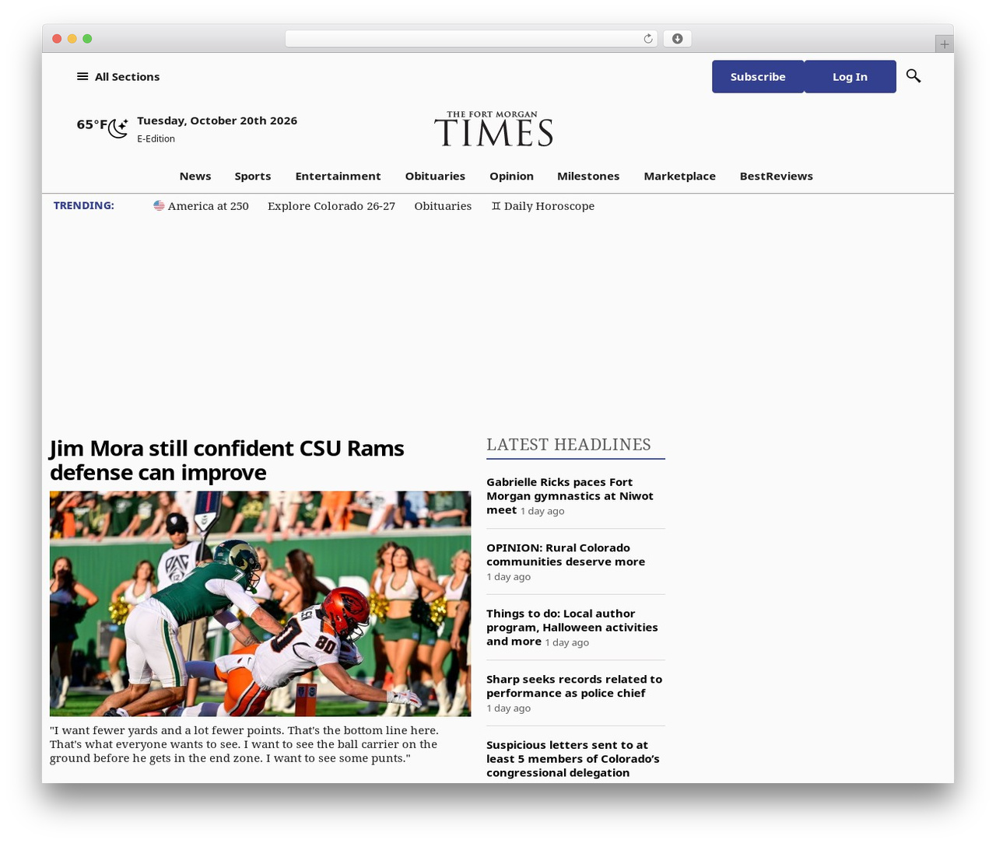The image size is (996, 843).
Task: Click the 65°F temperature reading
Action: 92,124
